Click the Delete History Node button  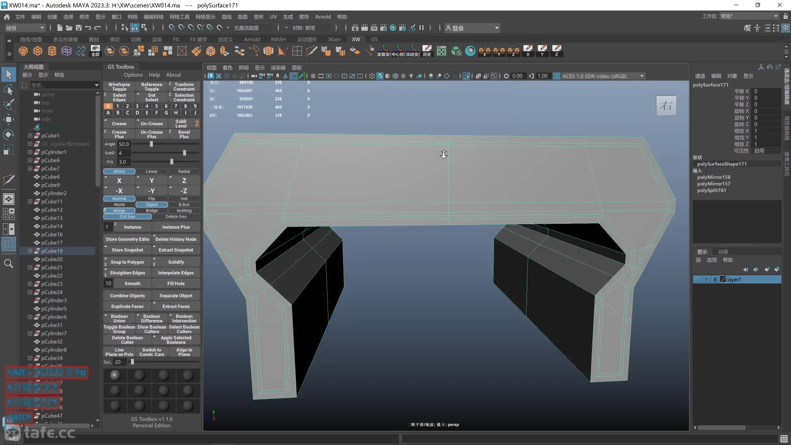tap(176, 239)
